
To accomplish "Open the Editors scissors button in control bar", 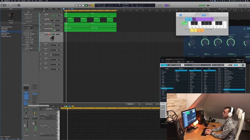I will click(x=19, y=5).
